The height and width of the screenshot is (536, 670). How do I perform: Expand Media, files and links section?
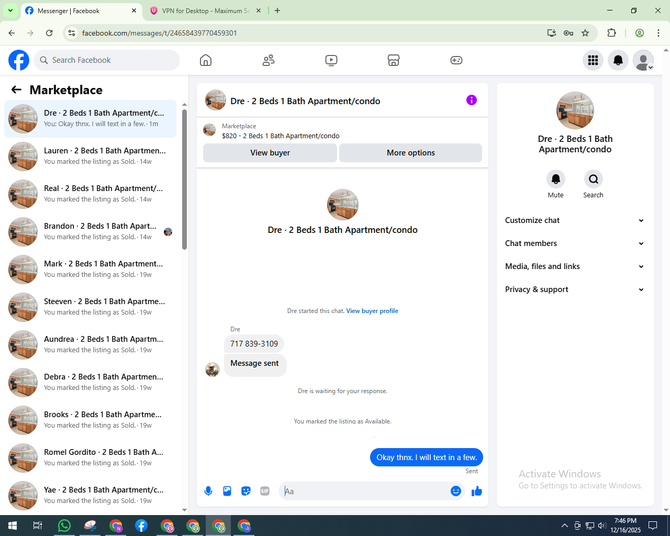[575, 266]
